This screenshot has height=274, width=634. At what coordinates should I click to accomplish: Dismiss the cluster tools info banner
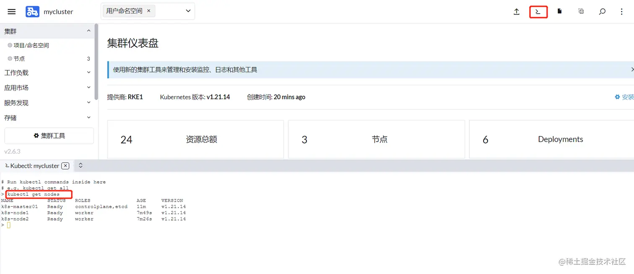[632, 69]
